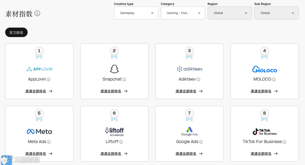The height and width of the screenshot is (165, 305).
Task: Open 渠道全部排名 link under Meta Ads
Action: (x=39, y=153)
